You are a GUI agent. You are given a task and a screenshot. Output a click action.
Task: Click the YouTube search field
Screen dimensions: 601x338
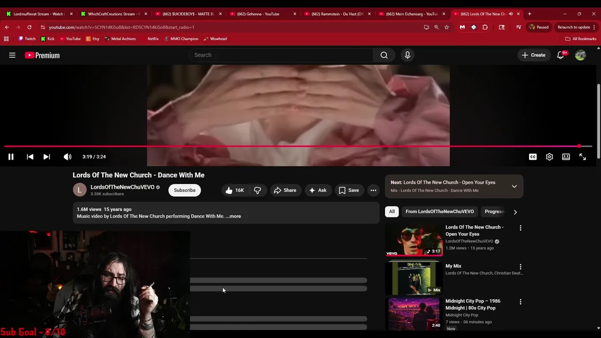281,55
